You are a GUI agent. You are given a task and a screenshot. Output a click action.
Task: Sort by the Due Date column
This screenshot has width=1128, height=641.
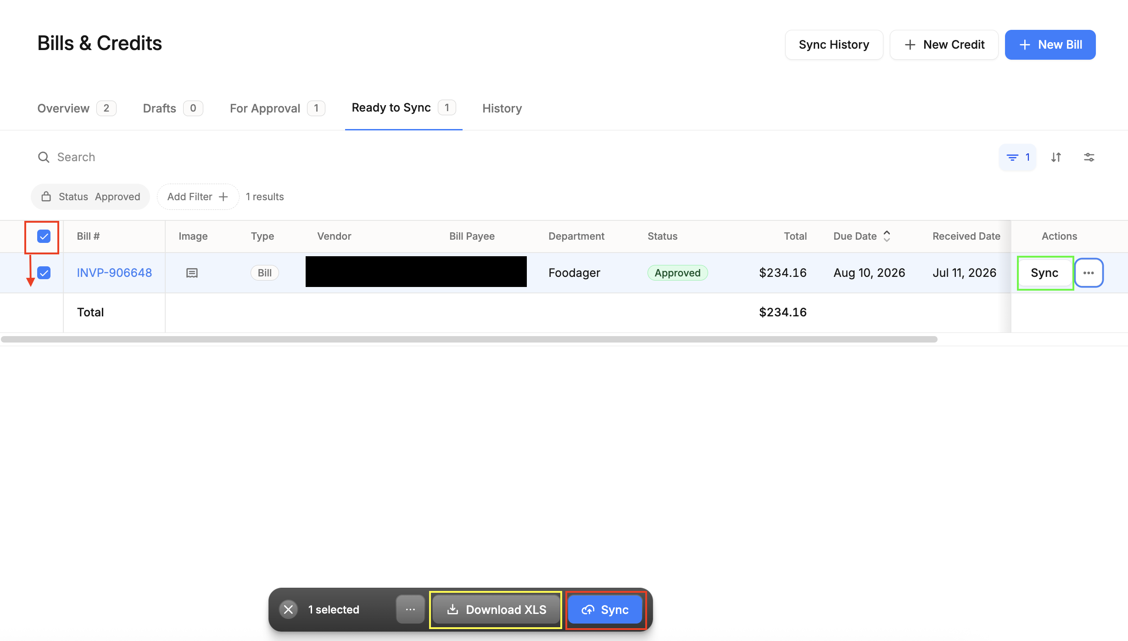(x=862, y=236)
